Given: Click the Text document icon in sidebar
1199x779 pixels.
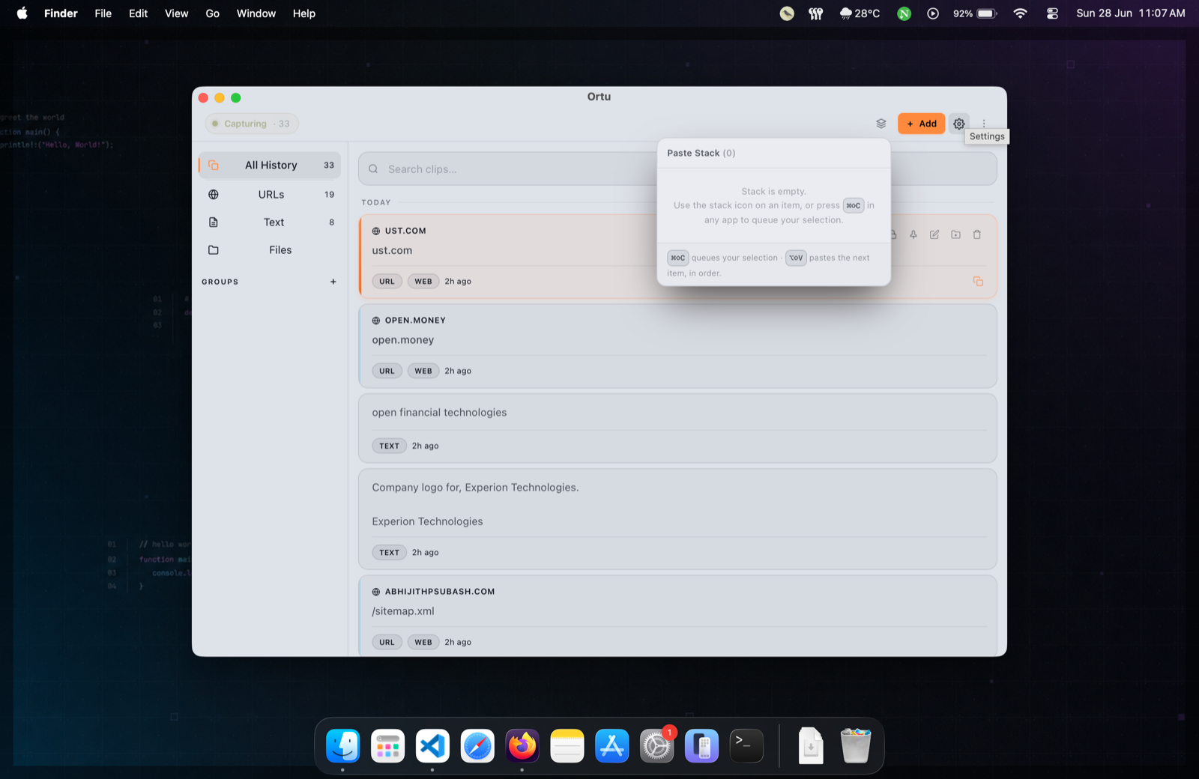Looking at the screenshot, I should (x=214, y=222).
